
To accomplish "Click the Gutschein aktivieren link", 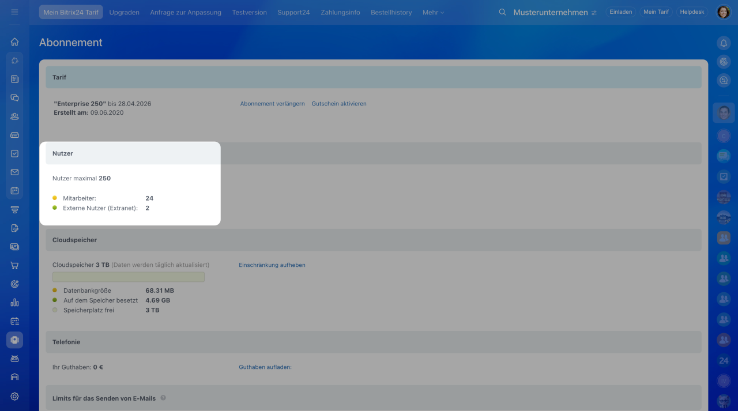I will pos(339,104).
